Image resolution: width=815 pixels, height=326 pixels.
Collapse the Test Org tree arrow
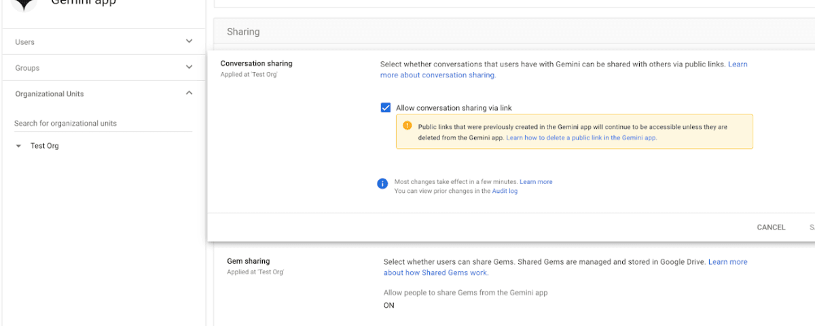(18, 146)
